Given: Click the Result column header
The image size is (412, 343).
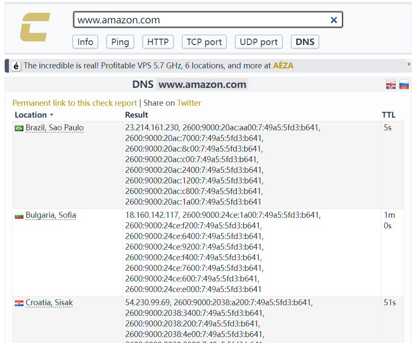Looking at the screenshot, I should 136,115.
